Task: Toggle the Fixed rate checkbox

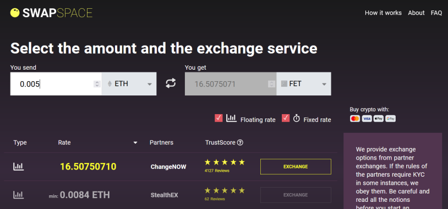Action: (x=286, y=118)
